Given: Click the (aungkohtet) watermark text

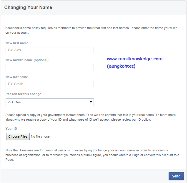Looking at the screenshot, I should 121,66.
